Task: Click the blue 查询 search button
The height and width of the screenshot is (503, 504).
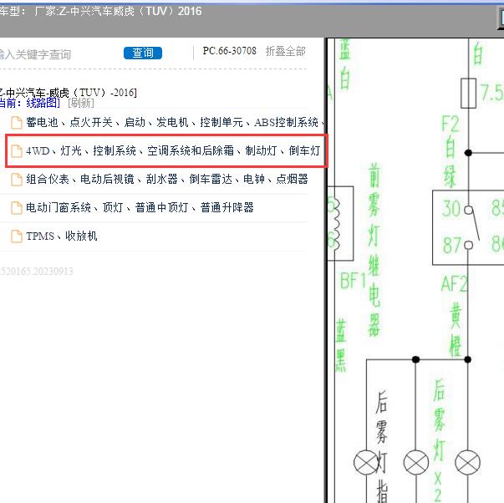Action: (x=143, y=53)
